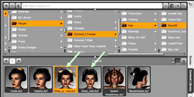This screenshot has height=97, width=194.
Task: Open the database filter icon
Action: pos(172,6)
